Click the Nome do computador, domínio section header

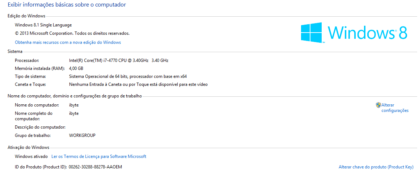tap(75, 96)
